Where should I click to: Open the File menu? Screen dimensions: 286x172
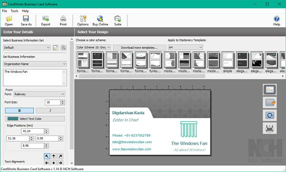pyautogui.click(x=5, y=11)
